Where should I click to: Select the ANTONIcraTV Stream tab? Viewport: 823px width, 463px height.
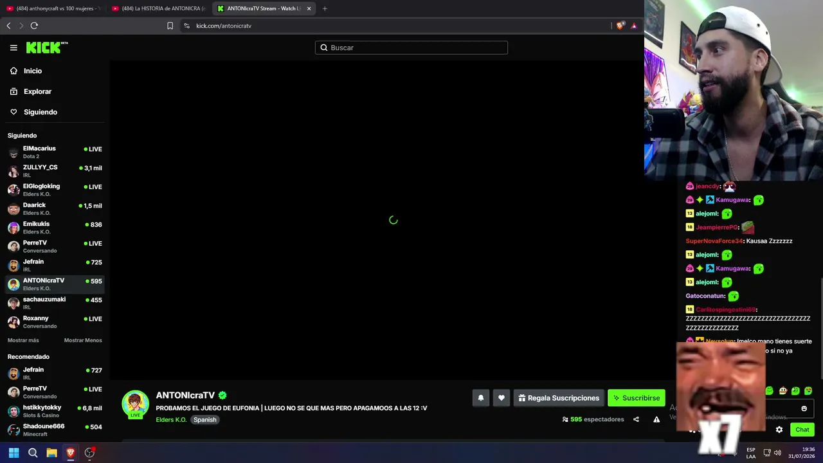pyautogui.click(x=264, y=8)
